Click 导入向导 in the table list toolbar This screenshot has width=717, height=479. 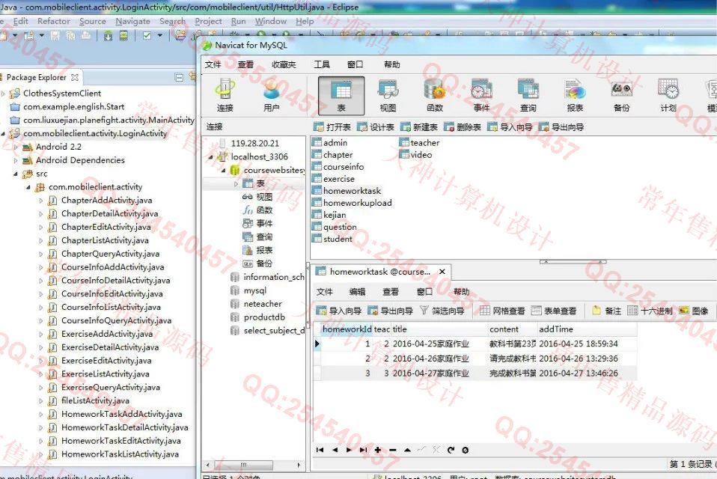[x=510, y=127]
